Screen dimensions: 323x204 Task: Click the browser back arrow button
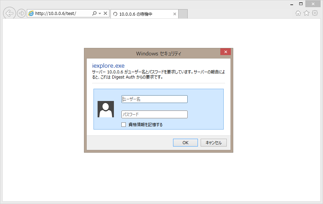[x=10, y=13]
